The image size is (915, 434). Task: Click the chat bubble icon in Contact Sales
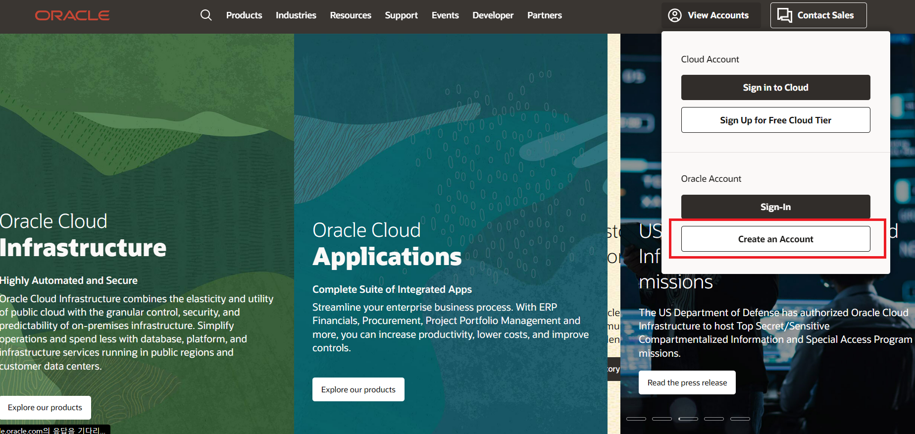click(784, 15)
